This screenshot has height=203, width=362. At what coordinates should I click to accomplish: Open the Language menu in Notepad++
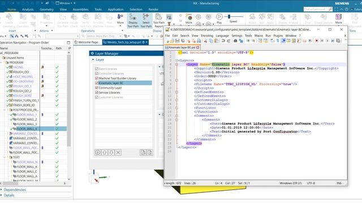click(222, 36)
